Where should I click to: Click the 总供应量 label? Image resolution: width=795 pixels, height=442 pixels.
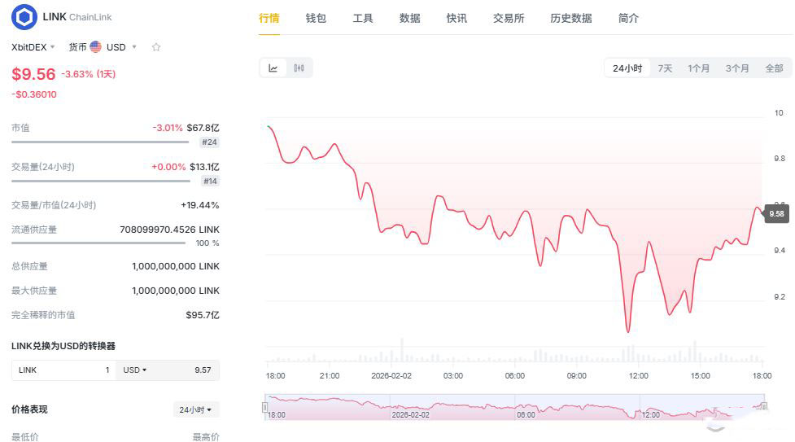tap(29, 266)
